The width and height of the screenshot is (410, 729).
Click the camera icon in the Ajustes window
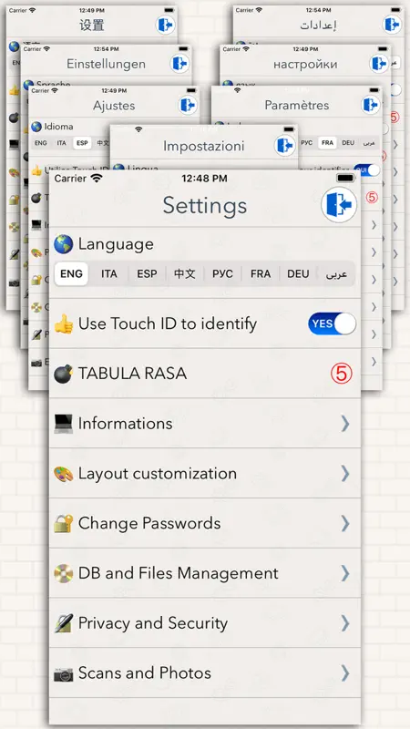click(36, 363)
